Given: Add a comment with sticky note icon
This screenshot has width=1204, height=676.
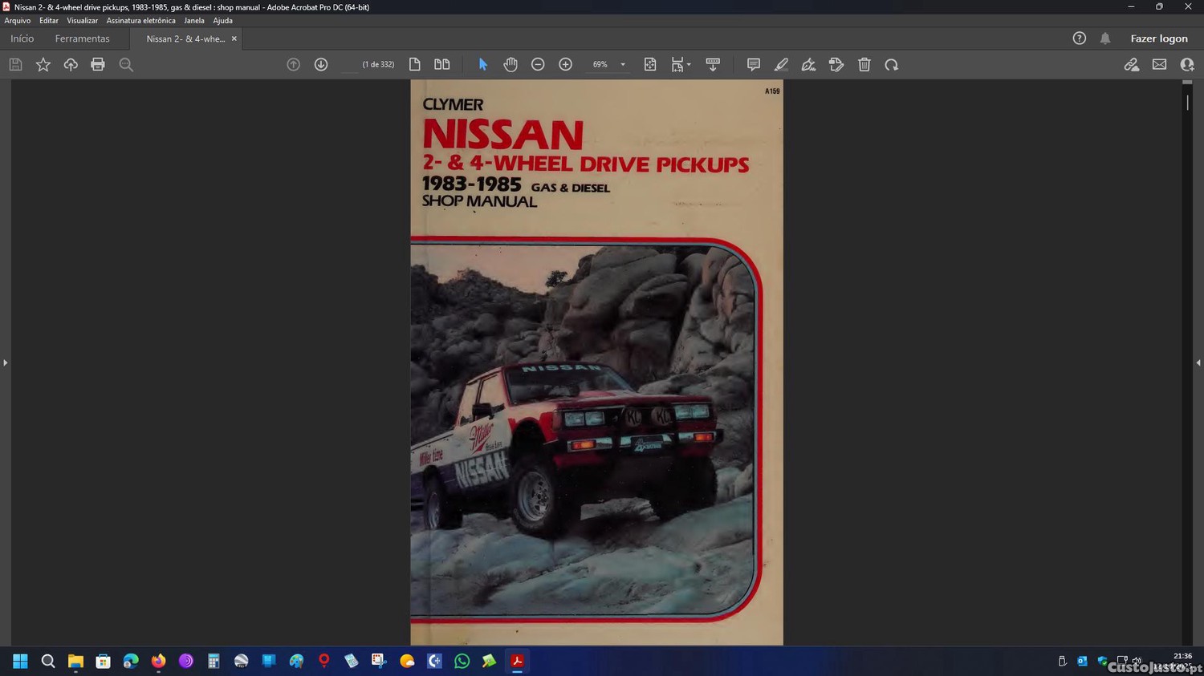Looking at the screenshot, I should tap(753, 64).
